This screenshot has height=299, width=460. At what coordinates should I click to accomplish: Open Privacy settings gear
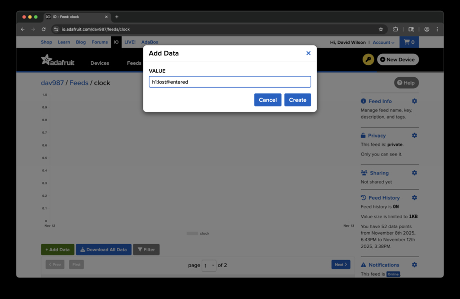pyautogui.click(x=414, y=135)
